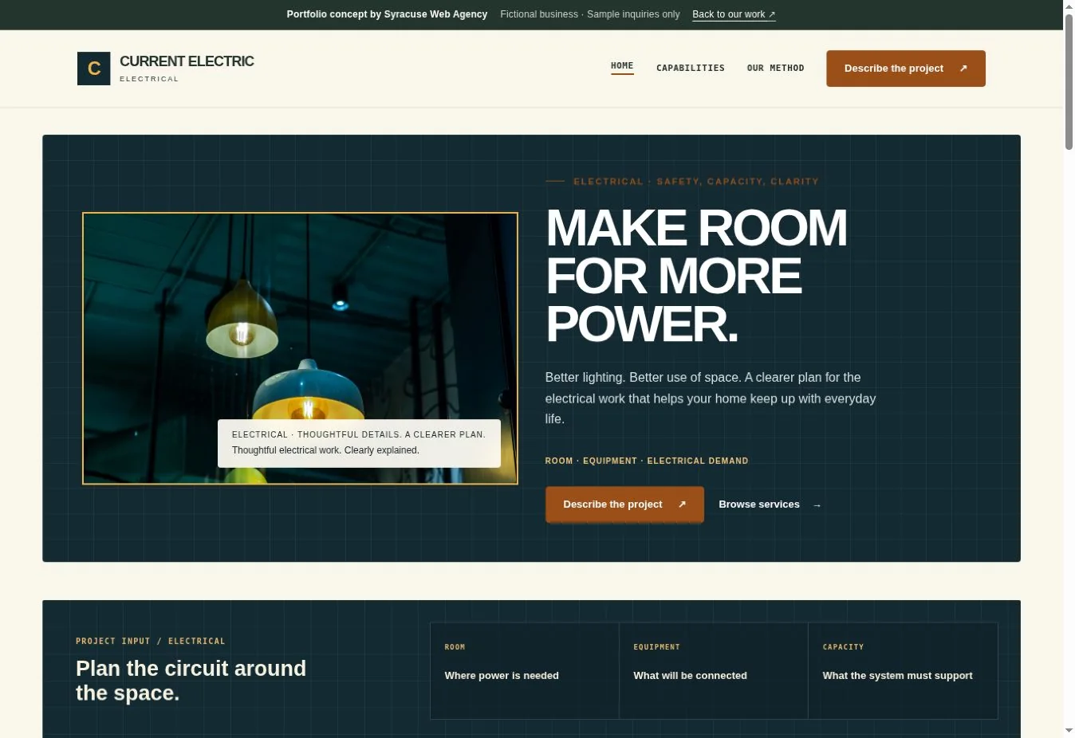This screenshot has height=738, width=1075.
Task: Click the "Where power is needed" card
Action: (x=525, y=671)
